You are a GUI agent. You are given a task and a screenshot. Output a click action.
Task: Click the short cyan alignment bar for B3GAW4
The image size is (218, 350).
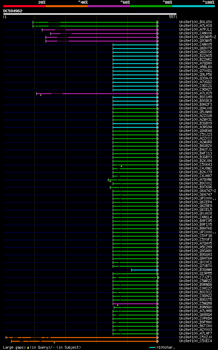coord(145,270)
